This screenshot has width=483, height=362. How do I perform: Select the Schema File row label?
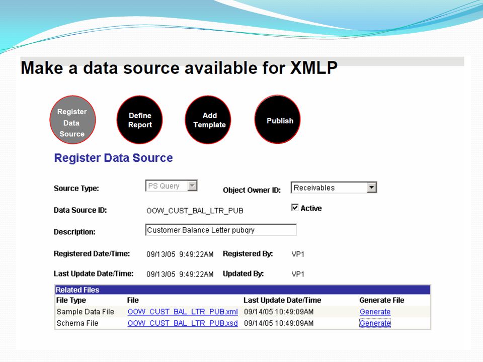point(77,323)
